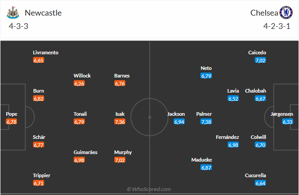The height and width of the screenshot is (195, 299).
Task: Click the Chelsea club crest icon
Action: click(286, 12)
